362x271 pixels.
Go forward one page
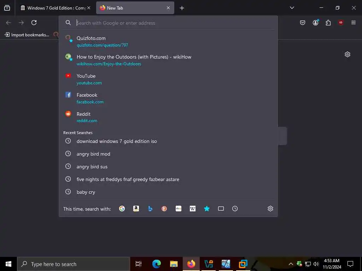(21, 23)
